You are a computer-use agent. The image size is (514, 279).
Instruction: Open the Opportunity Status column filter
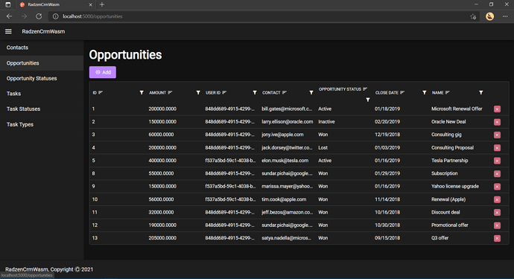coord(368,100)
